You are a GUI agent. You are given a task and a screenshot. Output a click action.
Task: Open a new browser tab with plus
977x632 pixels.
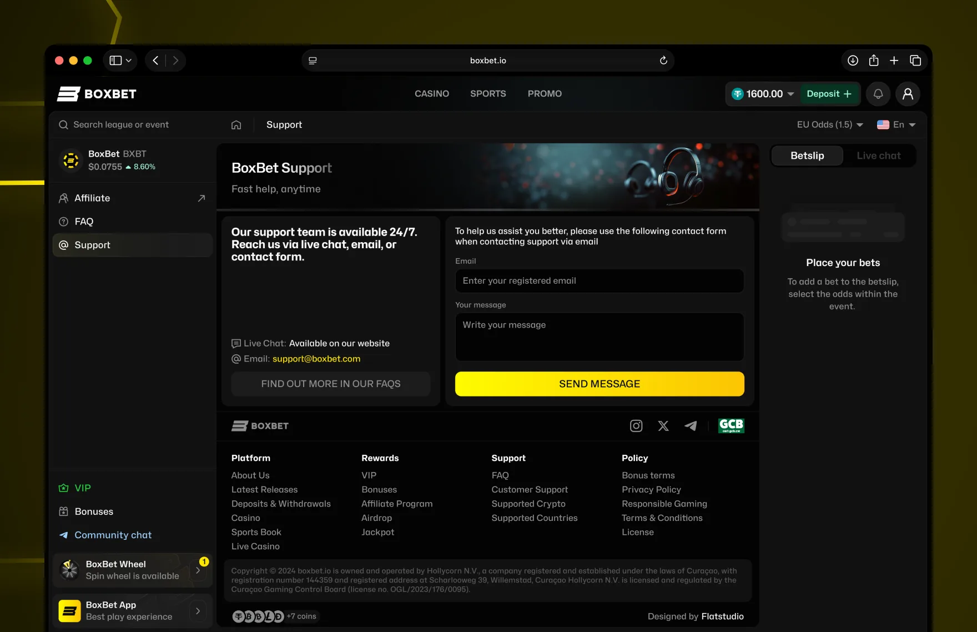point(894,61)
